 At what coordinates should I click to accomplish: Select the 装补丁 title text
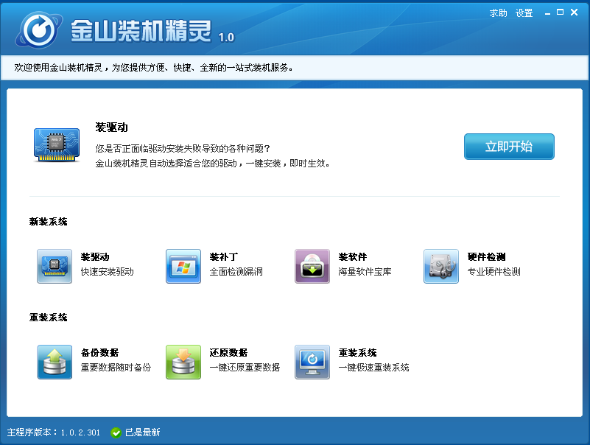(x=223, y=257)
